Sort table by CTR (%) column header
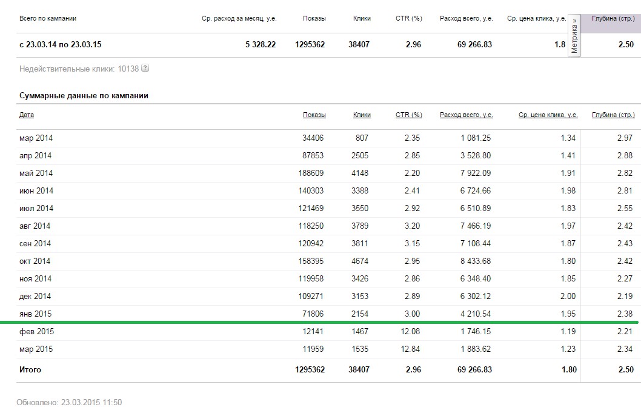 click(x=408, y=115)
